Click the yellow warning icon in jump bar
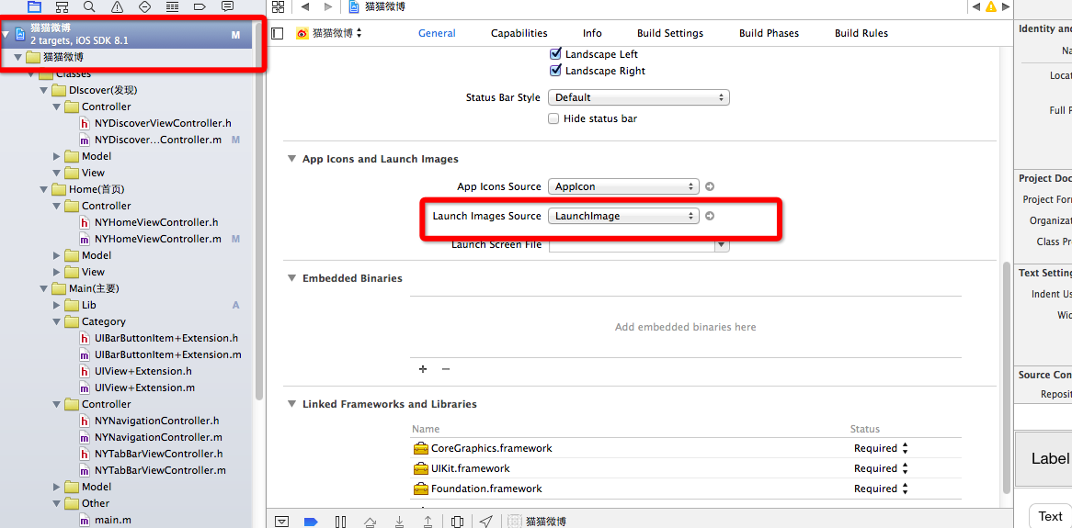Image resolution: width=1072 pixels, height=528 pixels. (x=991, y=6)
